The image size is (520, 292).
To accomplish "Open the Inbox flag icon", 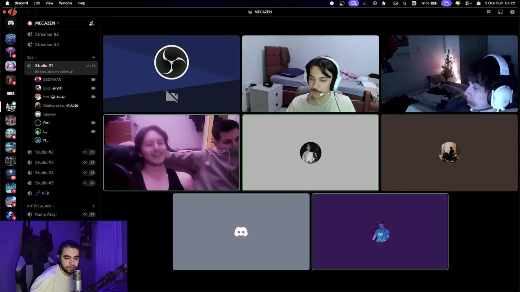I will pos(489,12).
